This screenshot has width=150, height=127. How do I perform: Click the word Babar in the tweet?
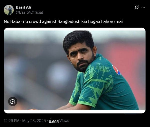tap(16, 21)
